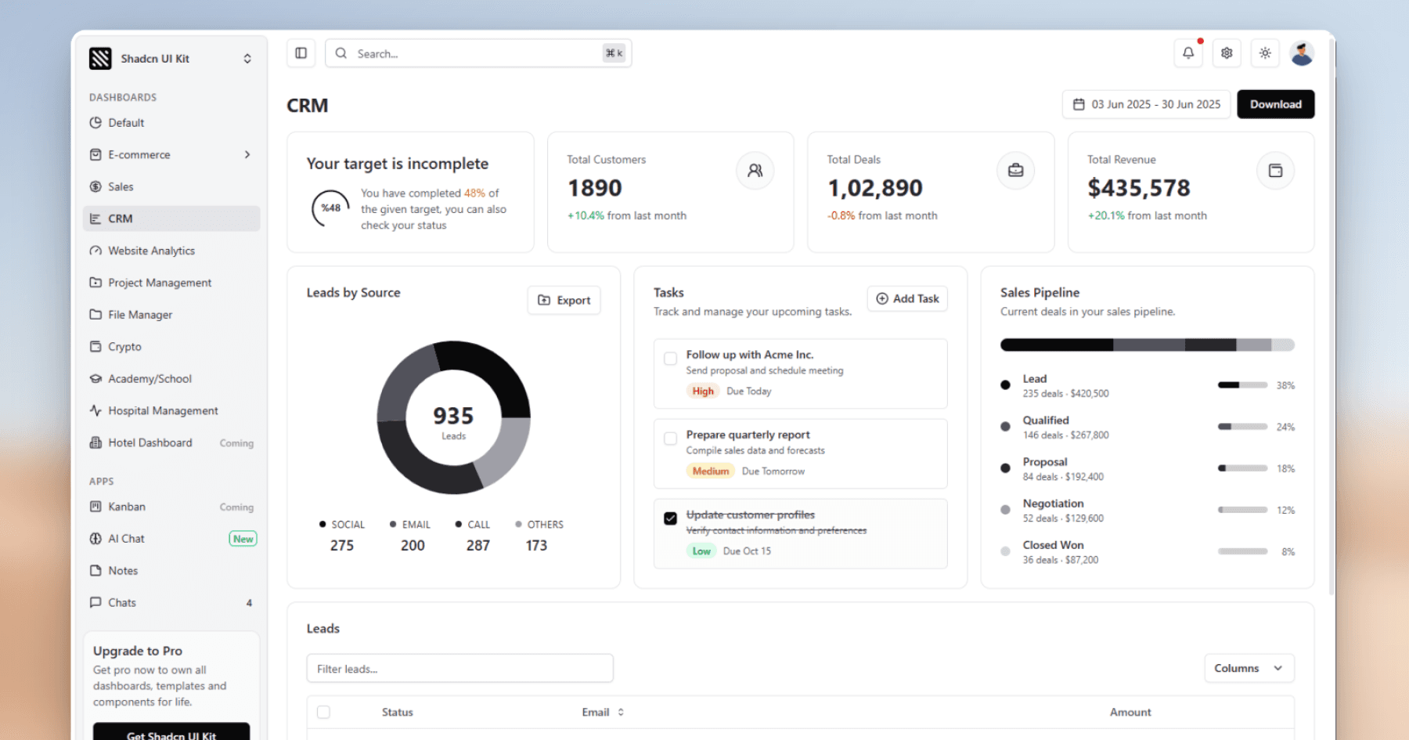
Task: Select the Website Analytics sidebar icon
Action: 95,251
